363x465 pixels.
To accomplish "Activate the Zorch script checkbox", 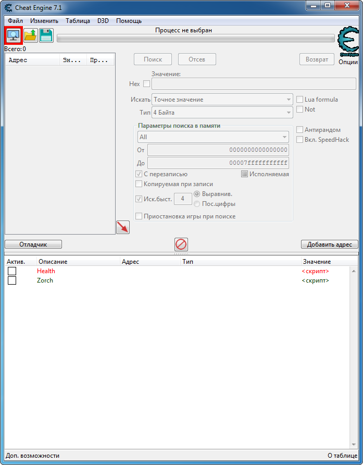I will (12, 280).
